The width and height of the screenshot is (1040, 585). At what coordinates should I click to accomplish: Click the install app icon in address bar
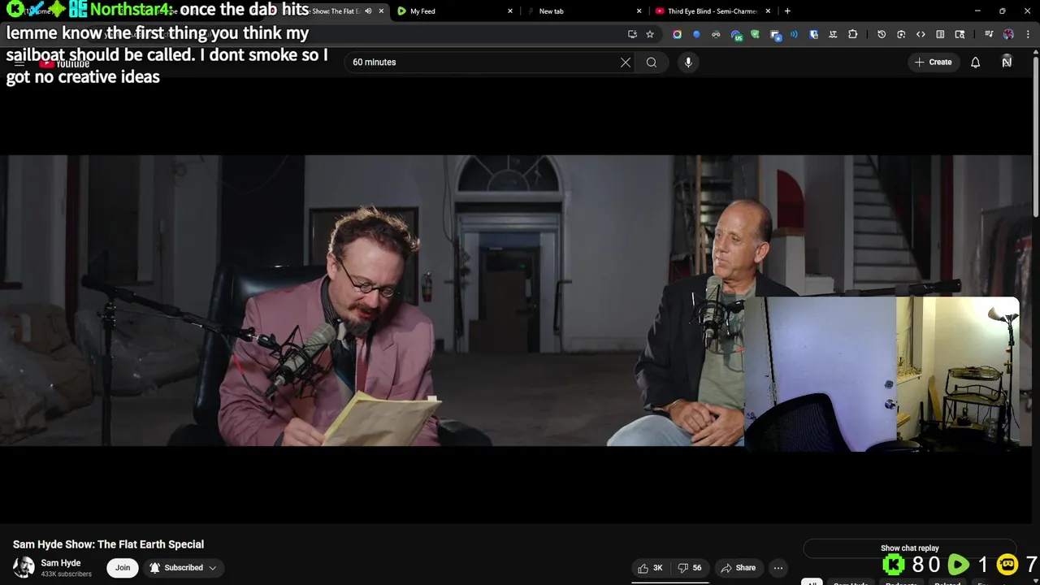pos(632,34)
